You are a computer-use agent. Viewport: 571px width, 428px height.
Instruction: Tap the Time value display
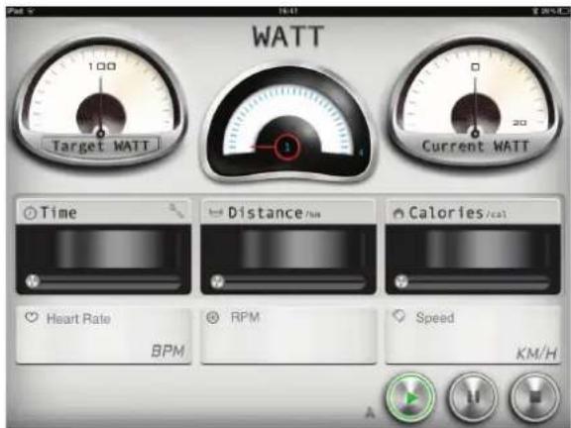point(103,249)
